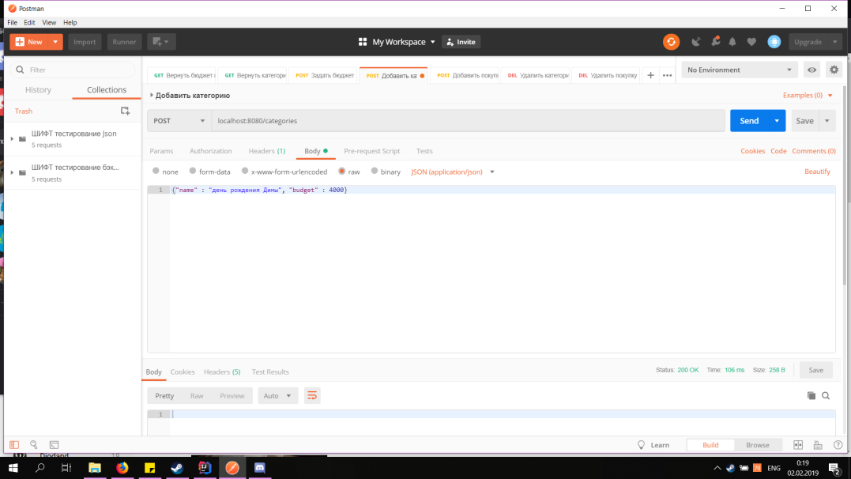Click the sync status icon

(671, 42)
